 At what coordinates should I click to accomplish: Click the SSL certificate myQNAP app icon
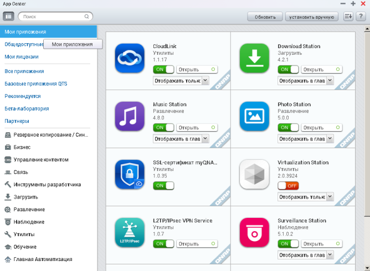coord(130,174)
